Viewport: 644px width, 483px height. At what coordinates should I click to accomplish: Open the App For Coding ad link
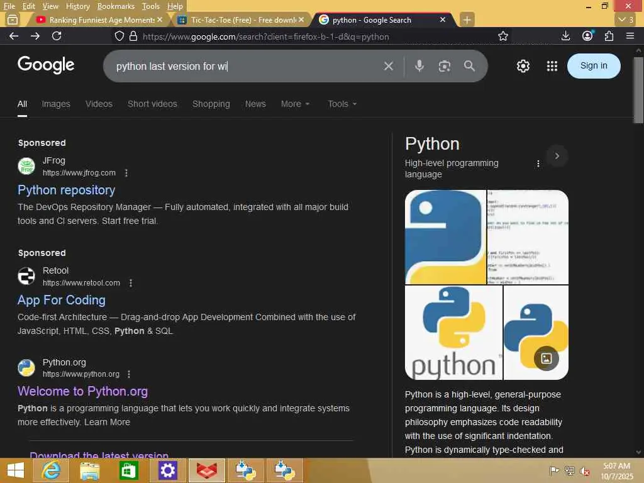[x=61, y=300]
